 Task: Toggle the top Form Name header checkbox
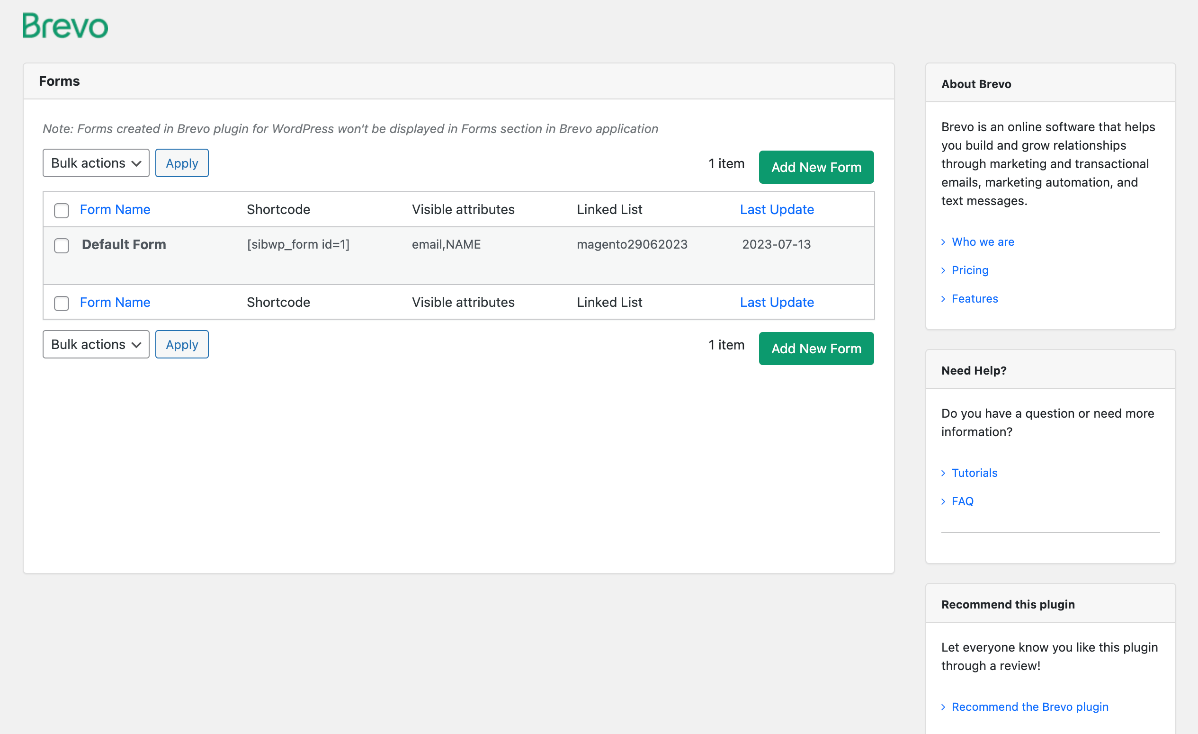pos(61,209)
